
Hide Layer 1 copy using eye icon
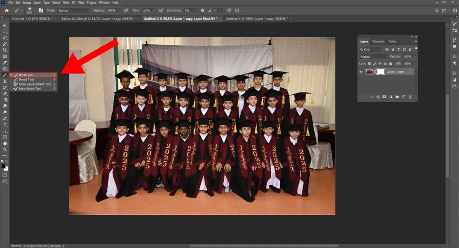362,72
